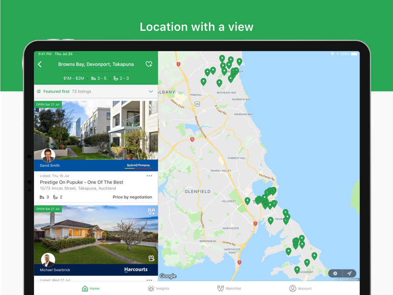Select 'Featured first' sort label
This screenshot has height=295, width=393.
56,92
